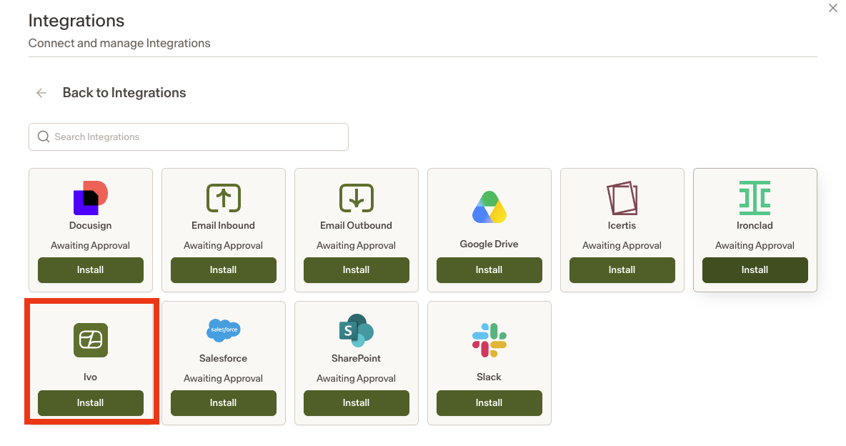Click Awaiting Approval under Ironclad
Image resolution: width=846 pixels, height=446 pixels.
pyautogui.click(x=755, y=245)
